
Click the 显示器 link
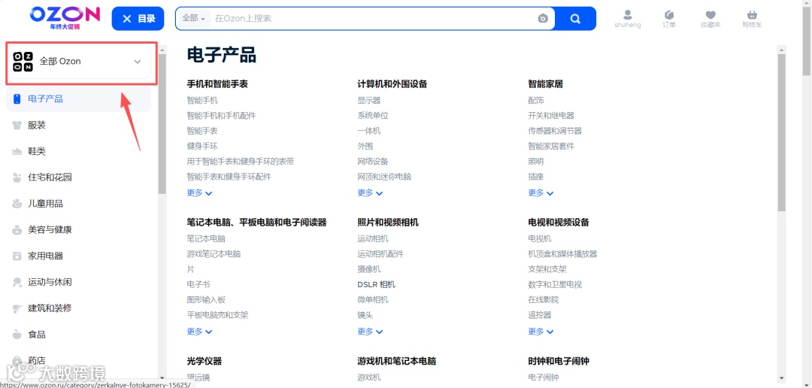tap(368, 101)
